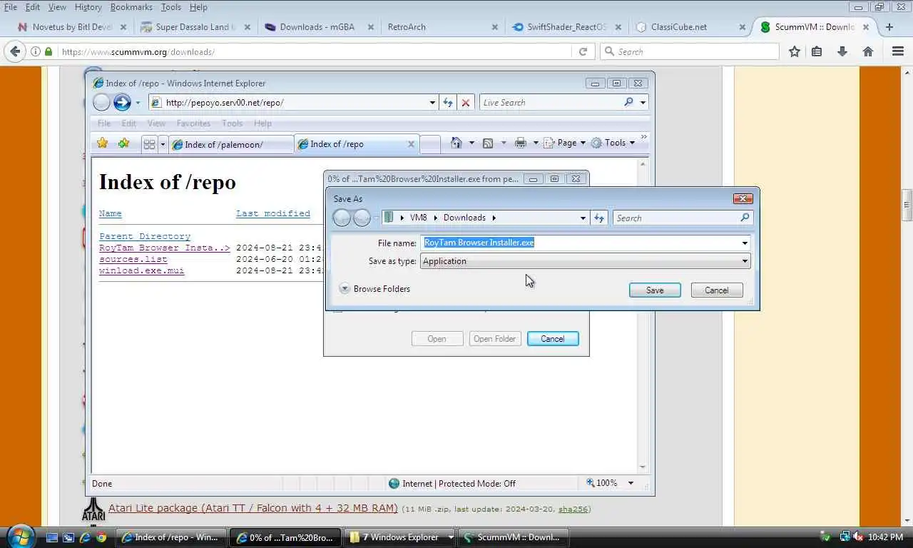The image size is (913, 548).
Task: Click the IE Print icon
Action: [x=521, y=143]
